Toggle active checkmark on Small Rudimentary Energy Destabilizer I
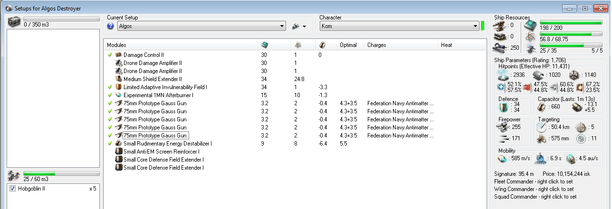This screenshot has height=209, width=612. tap(110, 143)
